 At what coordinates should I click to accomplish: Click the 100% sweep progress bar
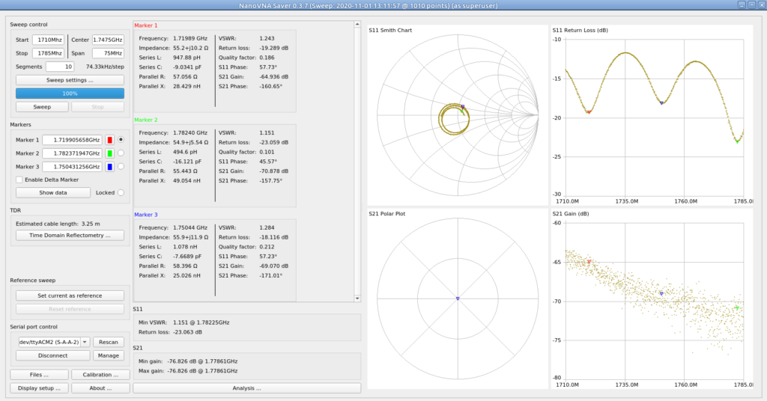click(x=70, y=94)
